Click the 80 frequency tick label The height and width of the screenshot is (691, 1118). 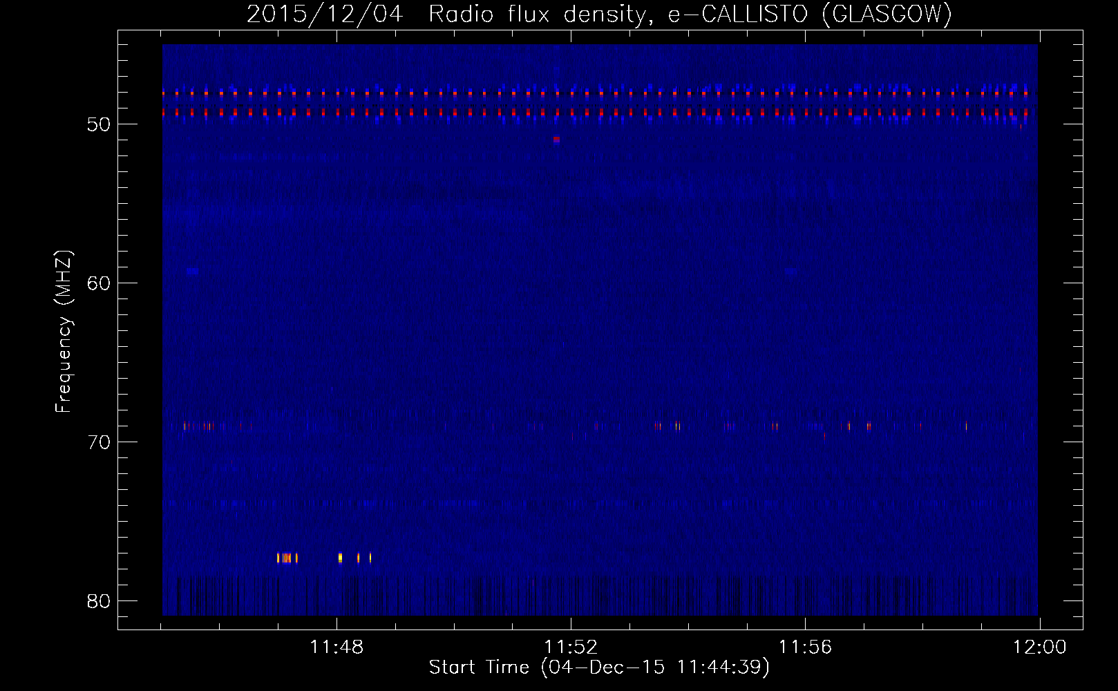click(x=100, y=601)
